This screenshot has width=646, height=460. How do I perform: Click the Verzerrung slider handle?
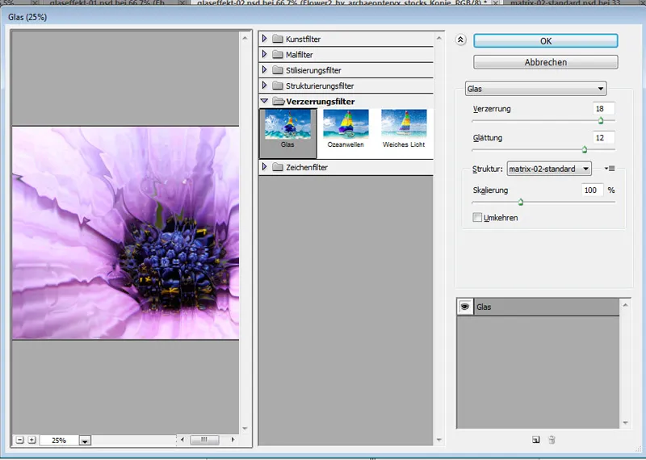pos(601,121)
